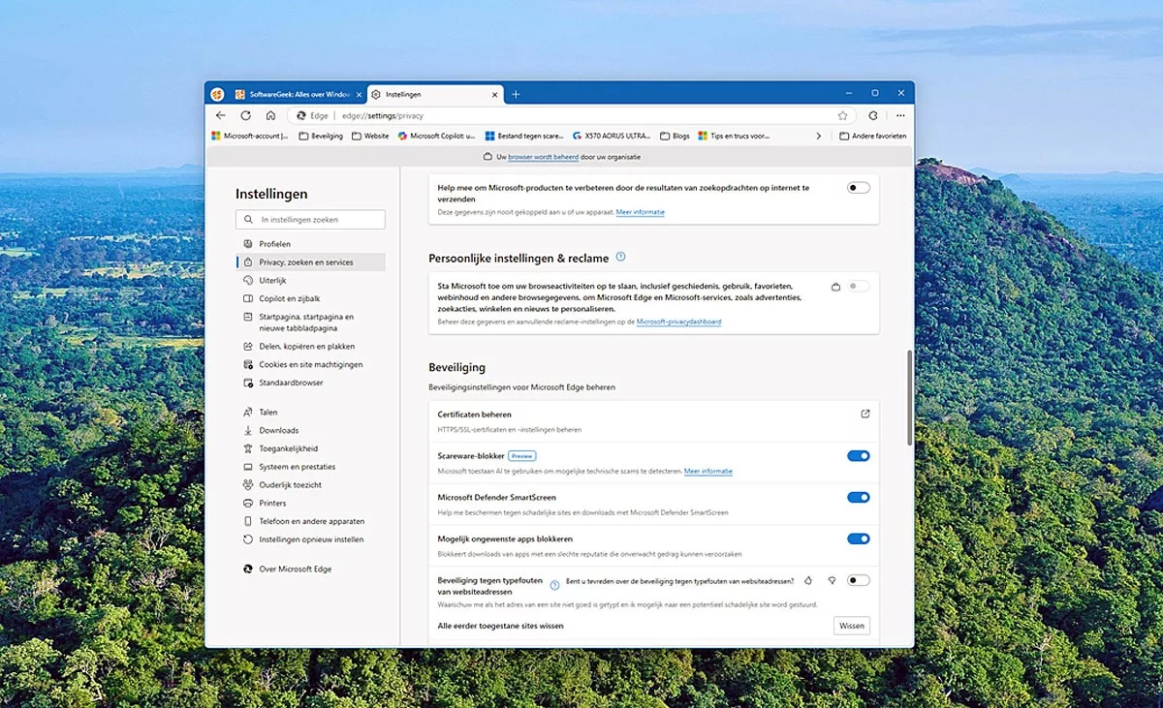Viewport: 1163px width, 708px height.
Task: Click the help icon beside typefouten van websiteadressen
Action: point(555,585)
